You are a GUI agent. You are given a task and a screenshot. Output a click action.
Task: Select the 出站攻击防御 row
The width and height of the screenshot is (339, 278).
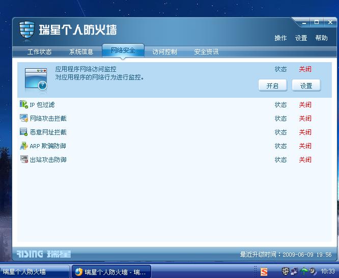pyautogui.click(x=174, y=160)
